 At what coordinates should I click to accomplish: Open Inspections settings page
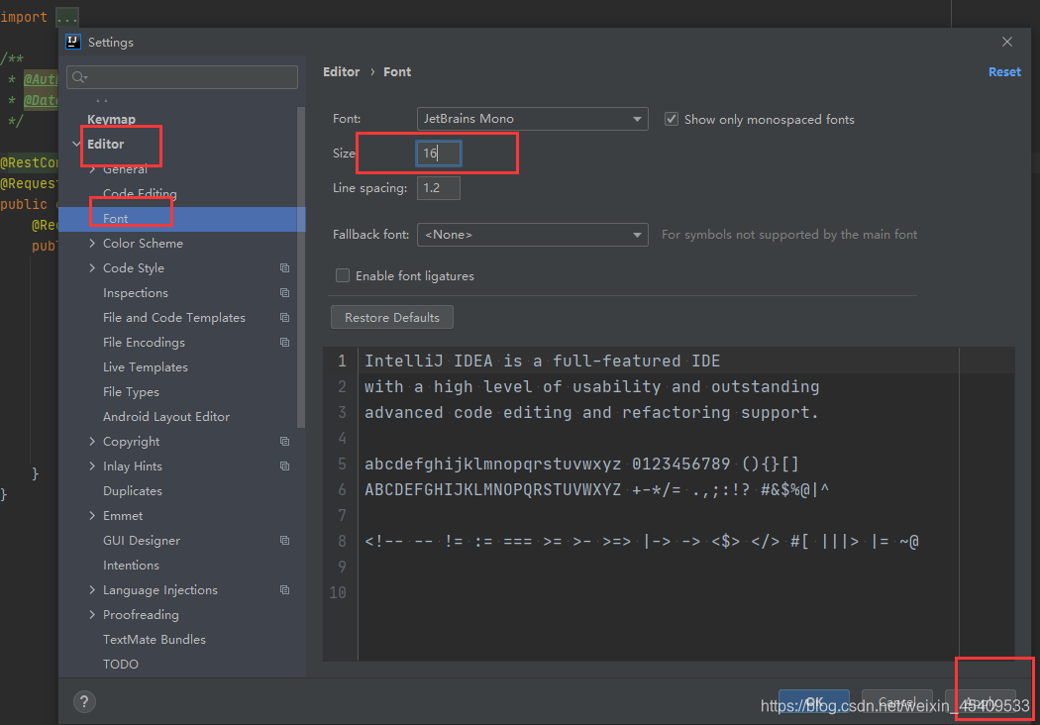coord(136,292)
